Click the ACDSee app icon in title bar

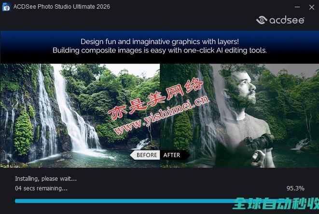(x=7, y=7)
